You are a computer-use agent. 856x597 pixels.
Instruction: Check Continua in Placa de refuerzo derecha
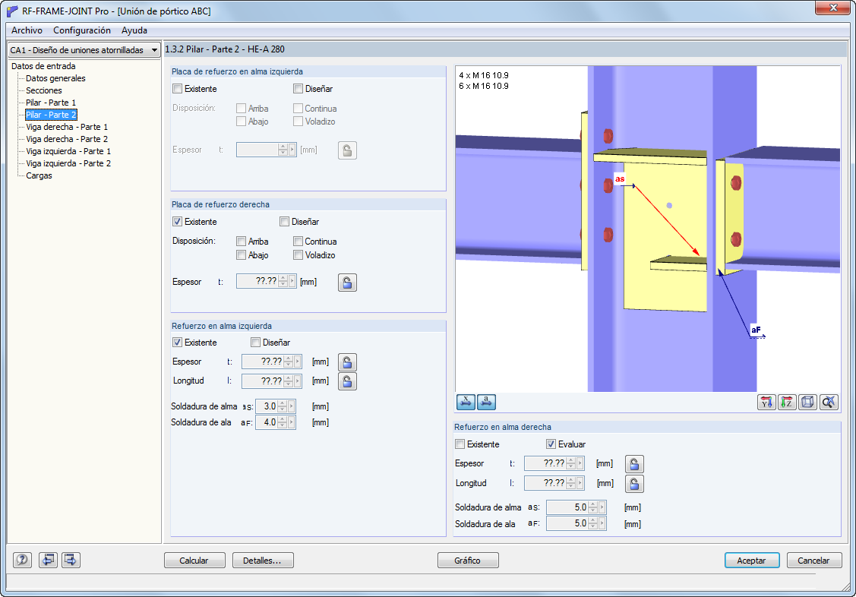(298, 242)
